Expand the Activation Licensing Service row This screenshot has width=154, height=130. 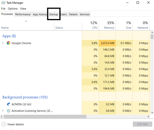click(x=3, y=111)
